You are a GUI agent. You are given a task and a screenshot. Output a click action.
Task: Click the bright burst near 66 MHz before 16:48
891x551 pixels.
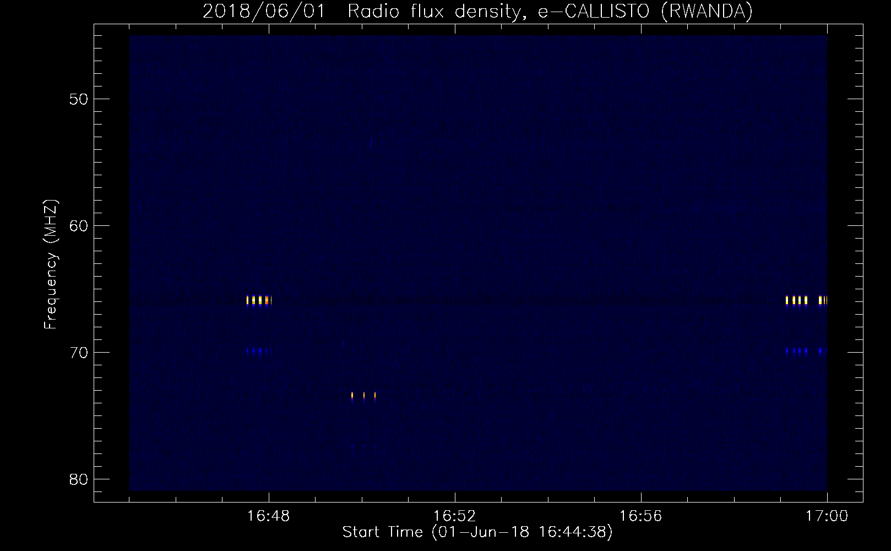coord(259,300)
